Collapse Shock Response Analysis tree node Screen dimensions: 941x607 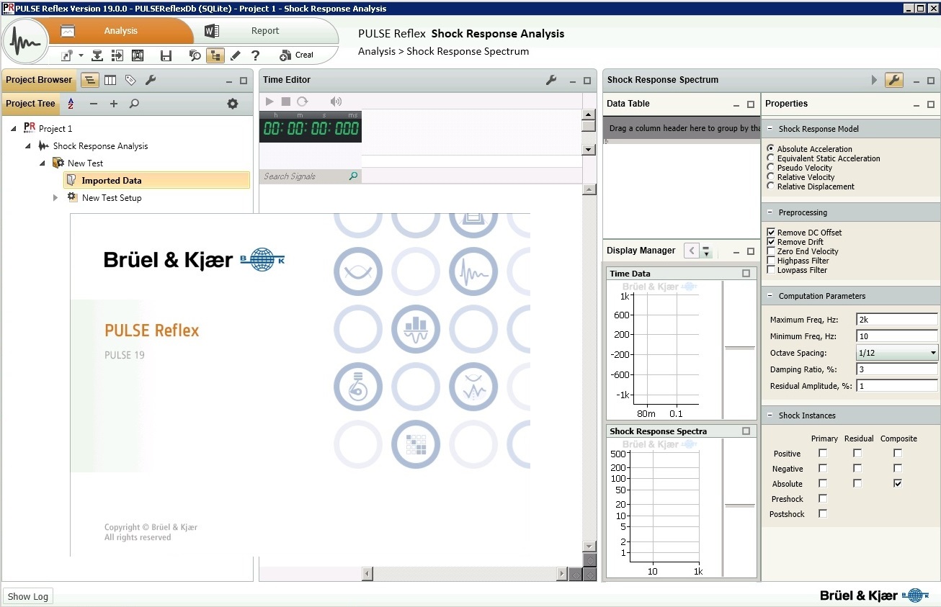28,145
